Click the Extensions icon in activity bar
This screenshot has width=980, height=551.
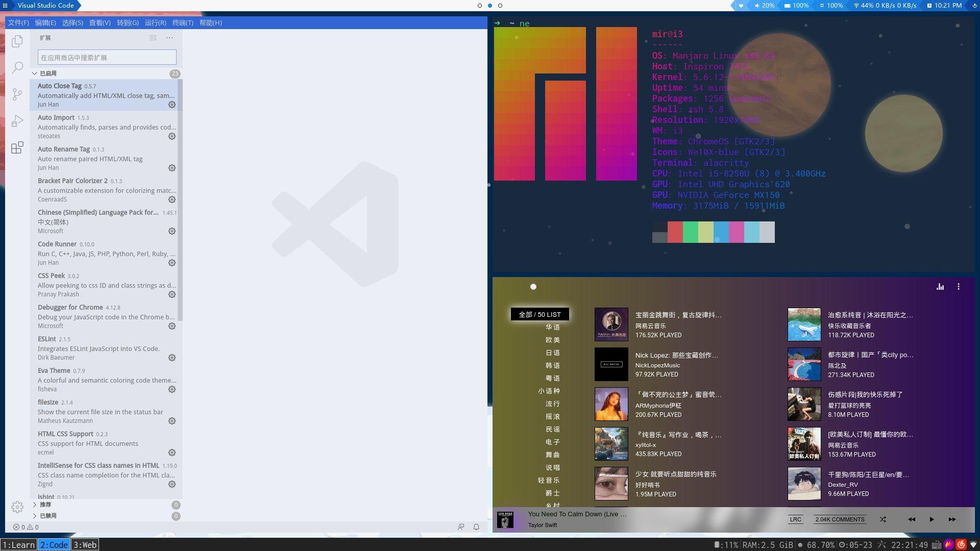pos(17,147)
